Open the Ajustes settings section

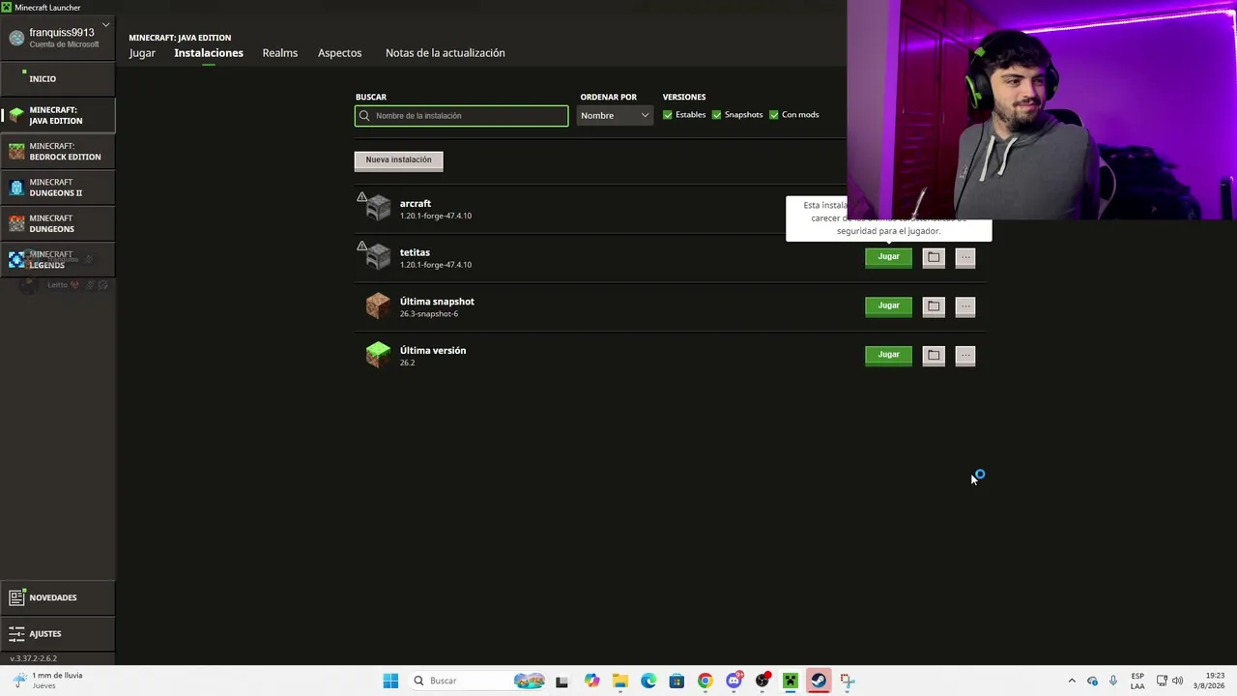point(58,634)
